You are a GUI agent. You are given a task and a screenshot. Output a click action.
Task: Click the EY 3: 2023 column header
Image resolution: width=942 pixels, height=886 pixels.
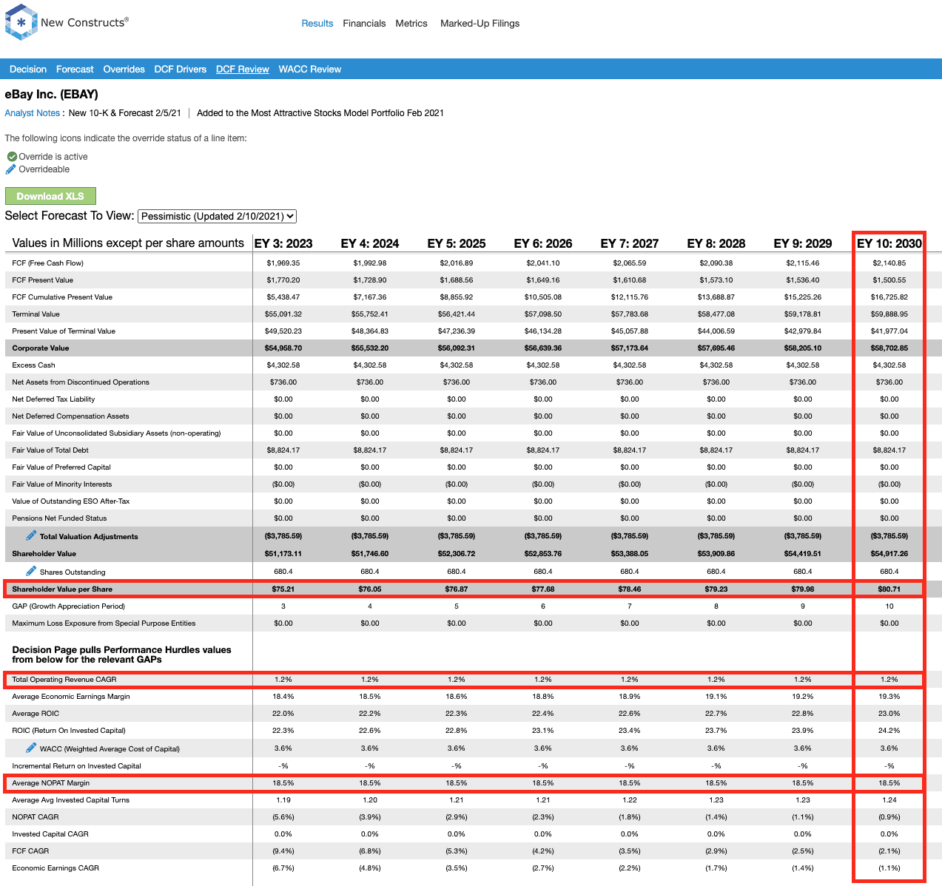click(283, 243)
